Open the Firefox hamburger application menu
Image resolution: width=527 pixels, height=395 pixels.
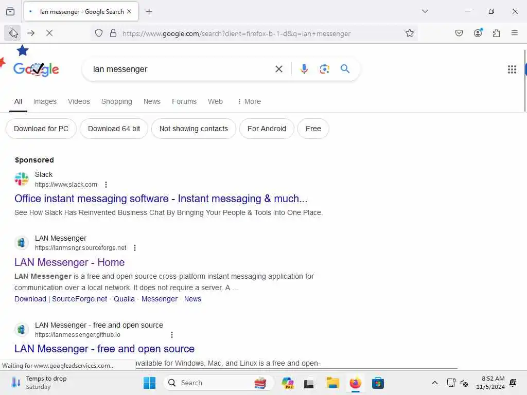click(x=514, y=33)
